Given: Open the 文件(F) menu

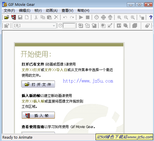Looking at the screenshot, I should pyautogui.click(x=9, y=11).
